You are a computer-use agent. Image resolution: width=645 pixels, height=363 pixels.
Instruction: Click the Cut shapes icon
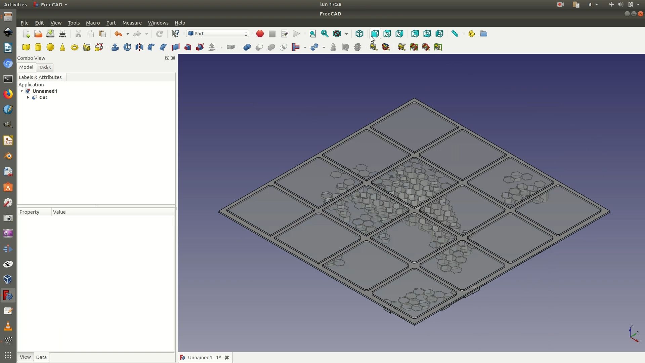coord(259,47)
